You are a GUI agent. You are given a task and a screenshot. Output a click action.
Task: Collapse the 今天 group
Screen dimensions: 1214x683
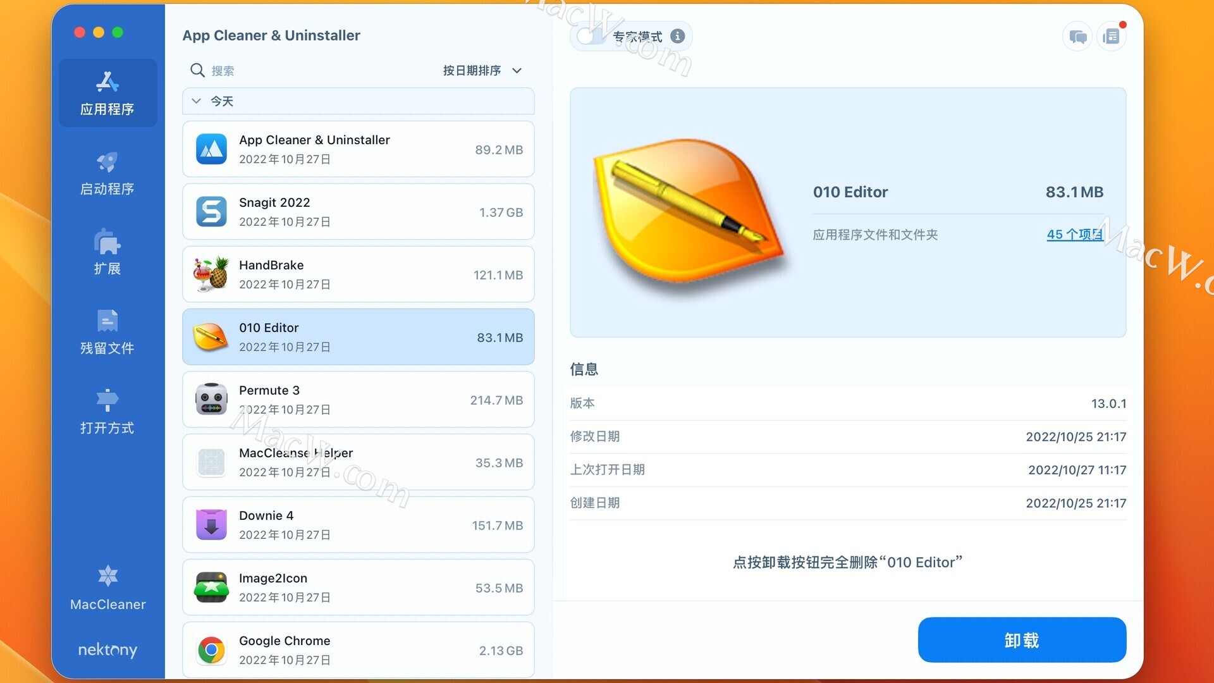coord(197,101)
